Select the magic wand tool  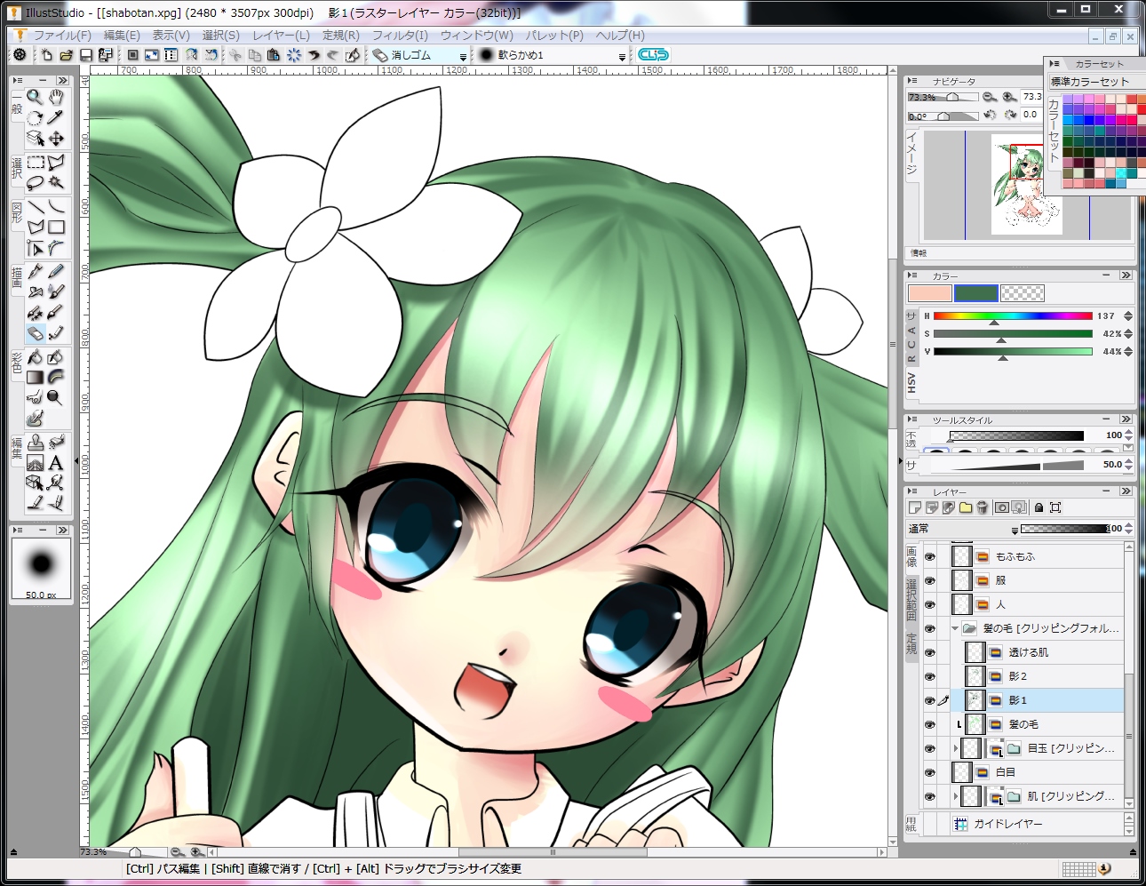(x=56, y=183)
